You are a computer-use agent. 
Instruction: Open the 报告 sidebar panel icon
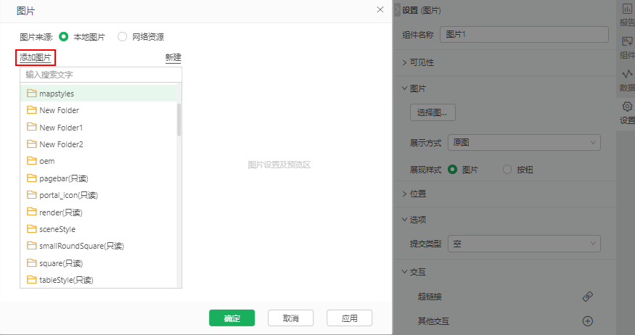626,15
